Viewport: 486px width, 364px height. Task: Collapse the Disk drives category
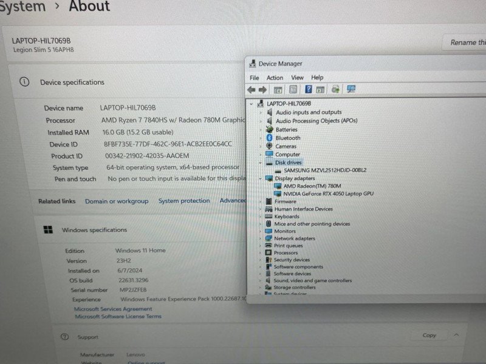[x=261, y=163]
